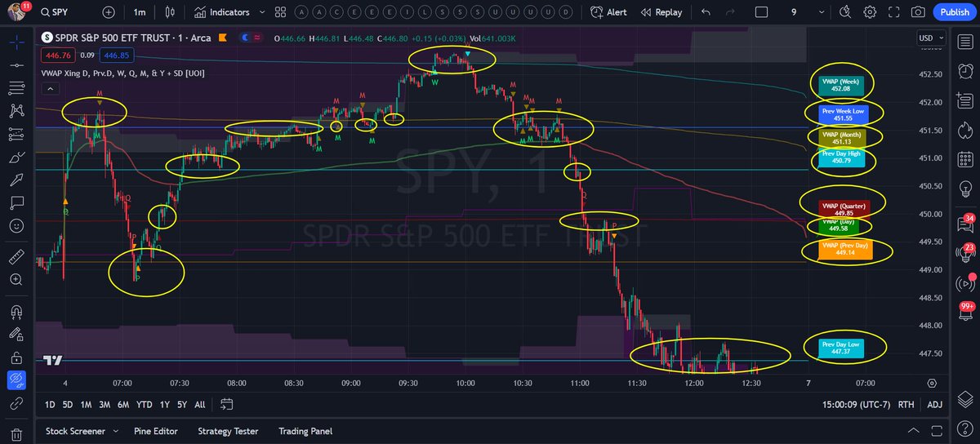Select the VWAP Xing indicator legend
Image resolution: width=980 pixels, height=444 pixels.
tap(122, 73)
